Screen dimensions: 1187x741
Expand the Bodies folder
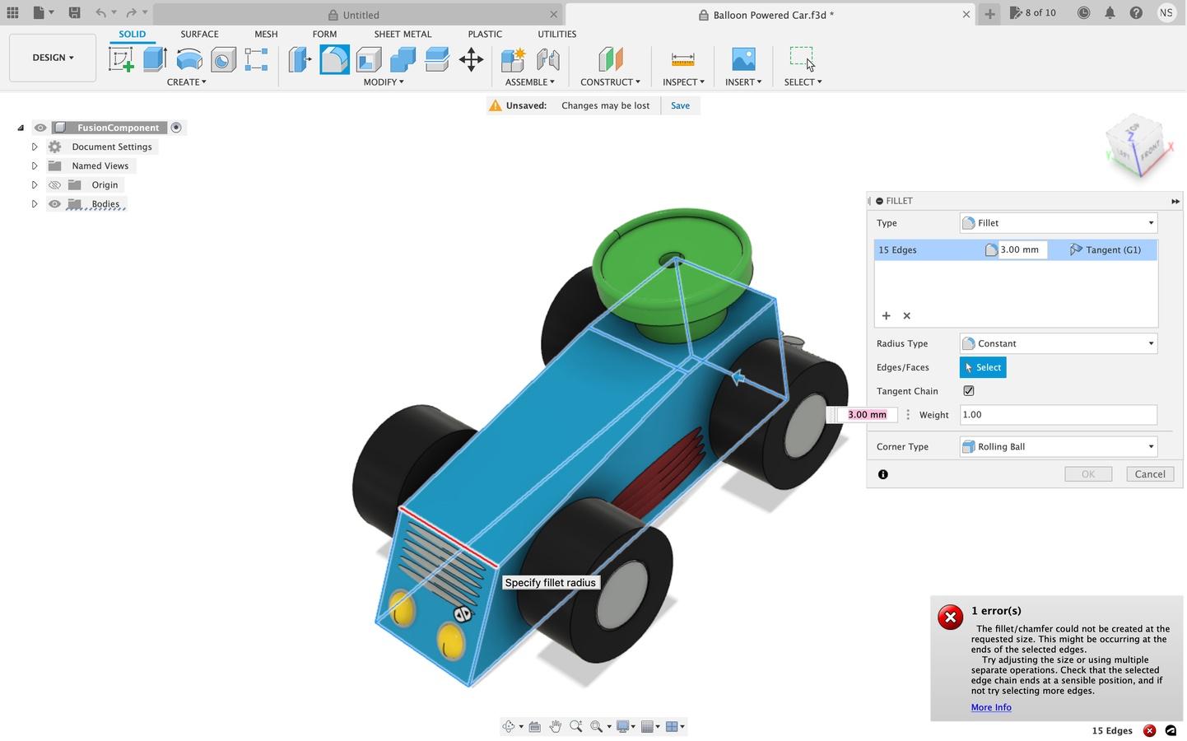(x=35, y=204)
